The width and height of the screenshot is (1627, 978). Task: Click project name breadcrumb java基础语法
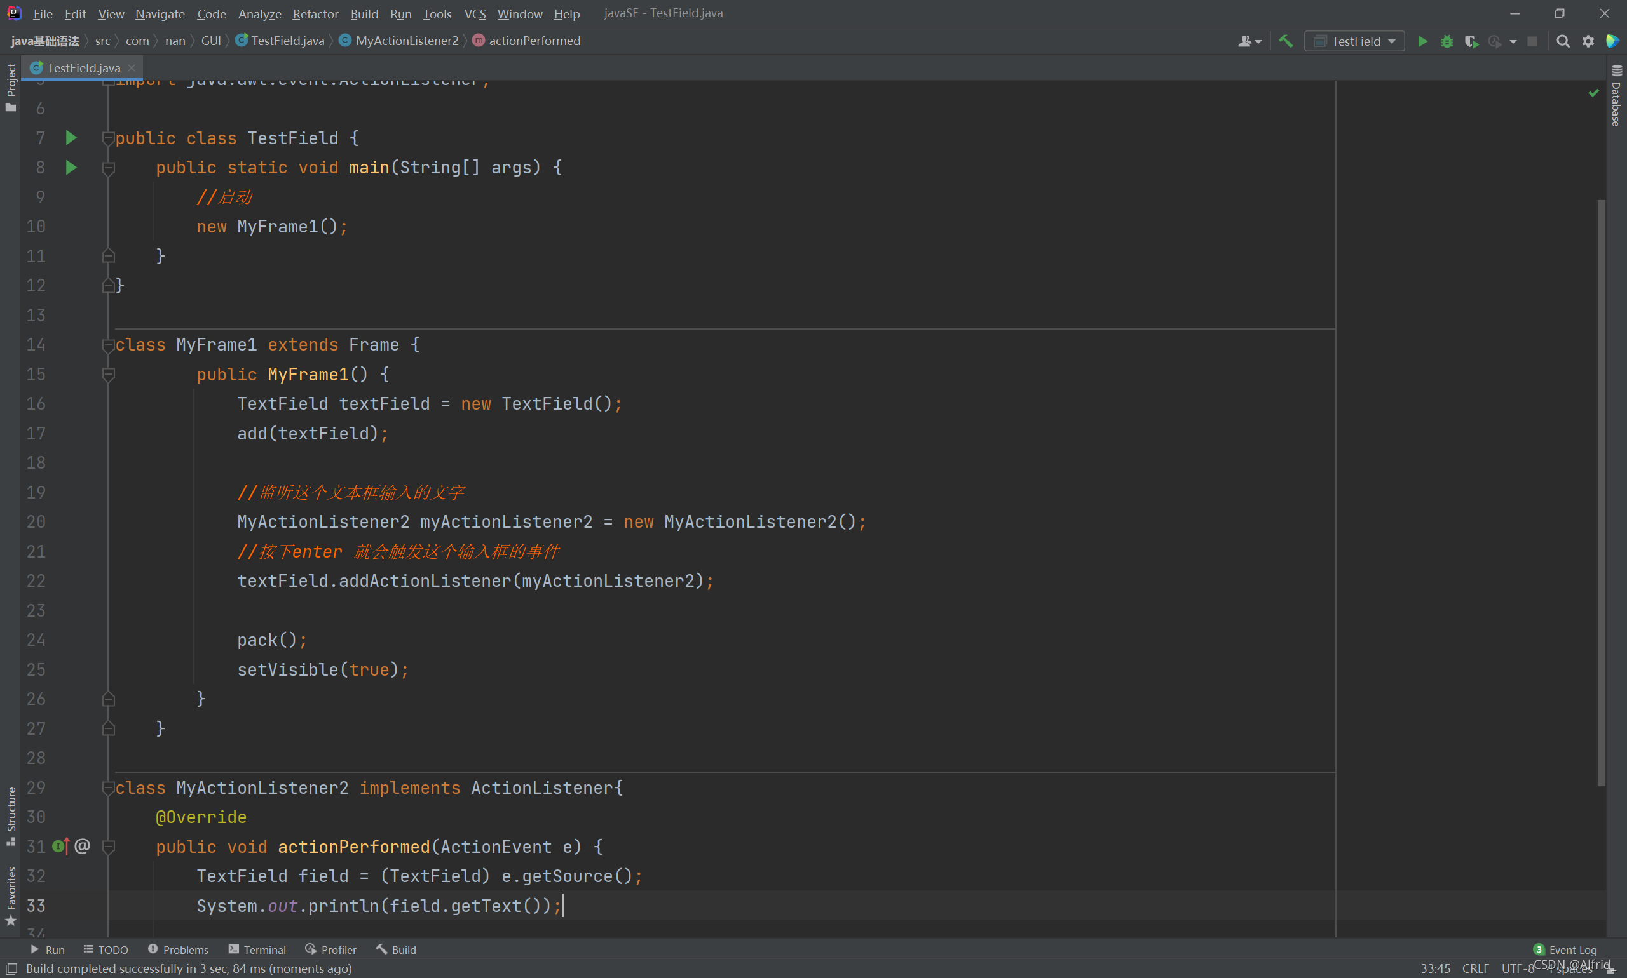45,41
